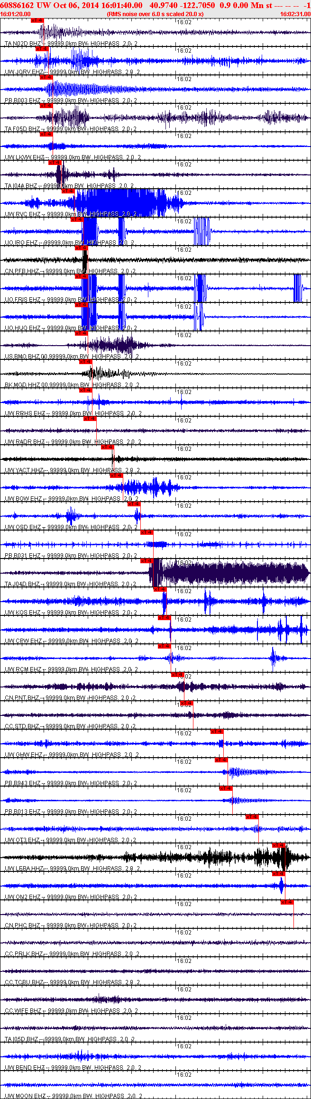
Task: Select the CC PRLK BHZ station label
Action: click(x=72, y=954)
